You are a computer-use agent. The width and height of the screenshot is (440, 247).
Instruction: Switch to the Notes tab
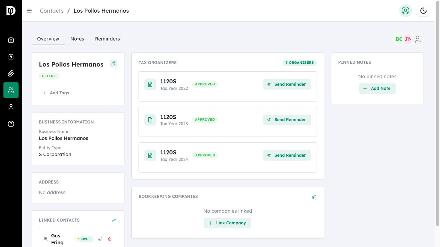(77, 39)
